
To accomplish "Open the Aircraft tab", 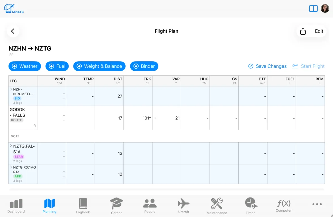I will tap(183, 206).
